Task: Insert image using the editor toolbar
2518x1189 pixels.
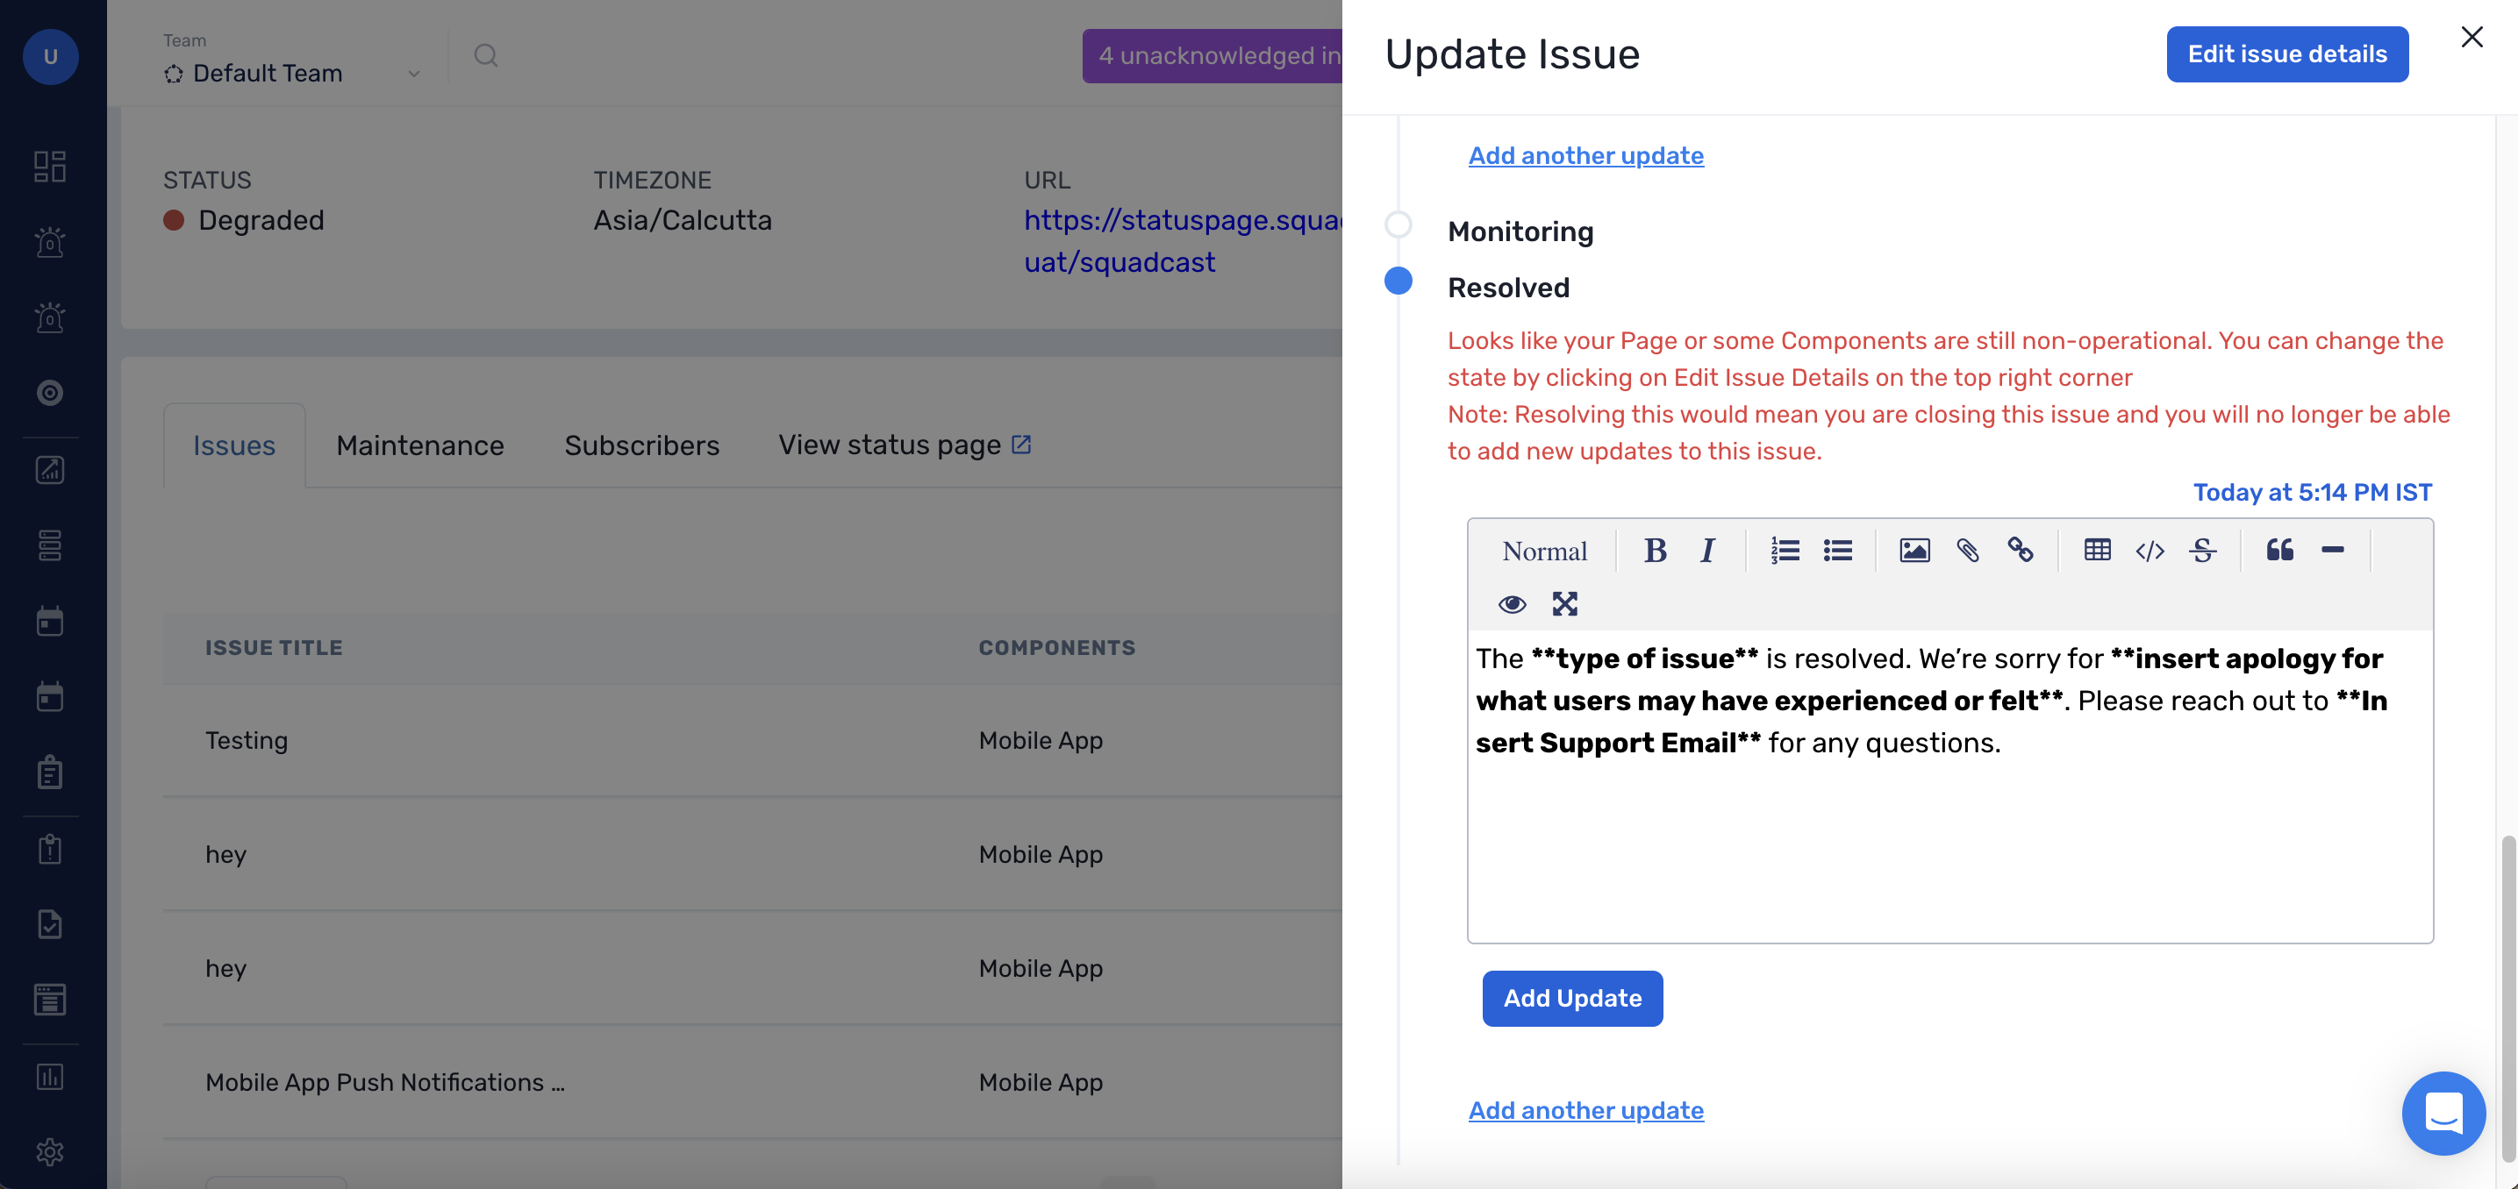Action: click(x=1914, y=551)
